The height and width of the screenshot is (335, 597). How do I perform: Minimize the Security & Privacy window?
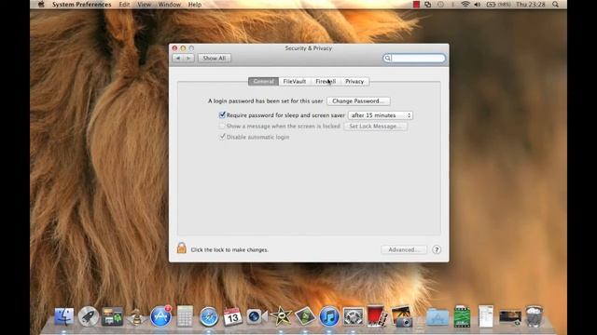[x=183, y=48]
